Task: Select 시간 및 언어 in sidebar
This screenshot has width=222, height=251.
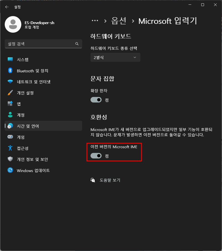Action: 43,126
